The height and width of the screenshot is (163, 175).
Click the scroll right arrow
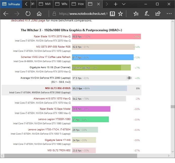[x=168, y=156]
